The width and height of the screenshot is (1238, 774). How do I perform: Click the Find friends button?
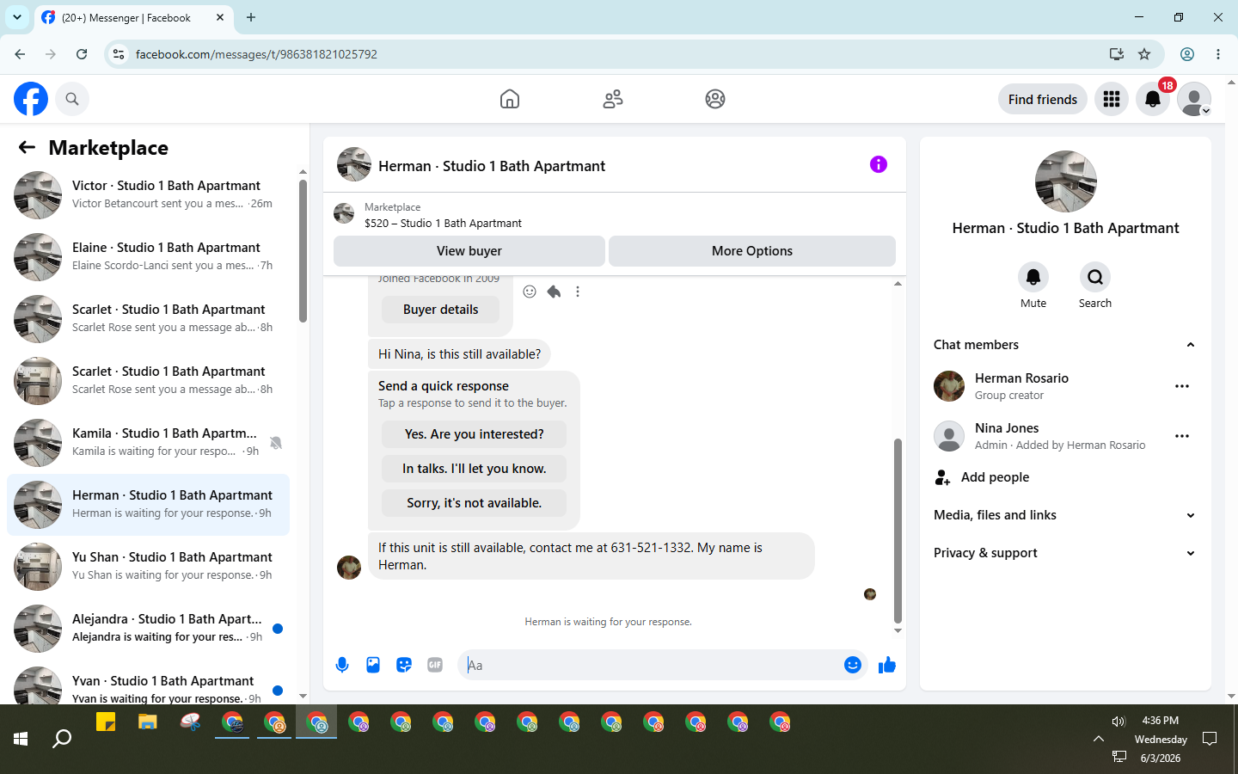coord(1043,99)
